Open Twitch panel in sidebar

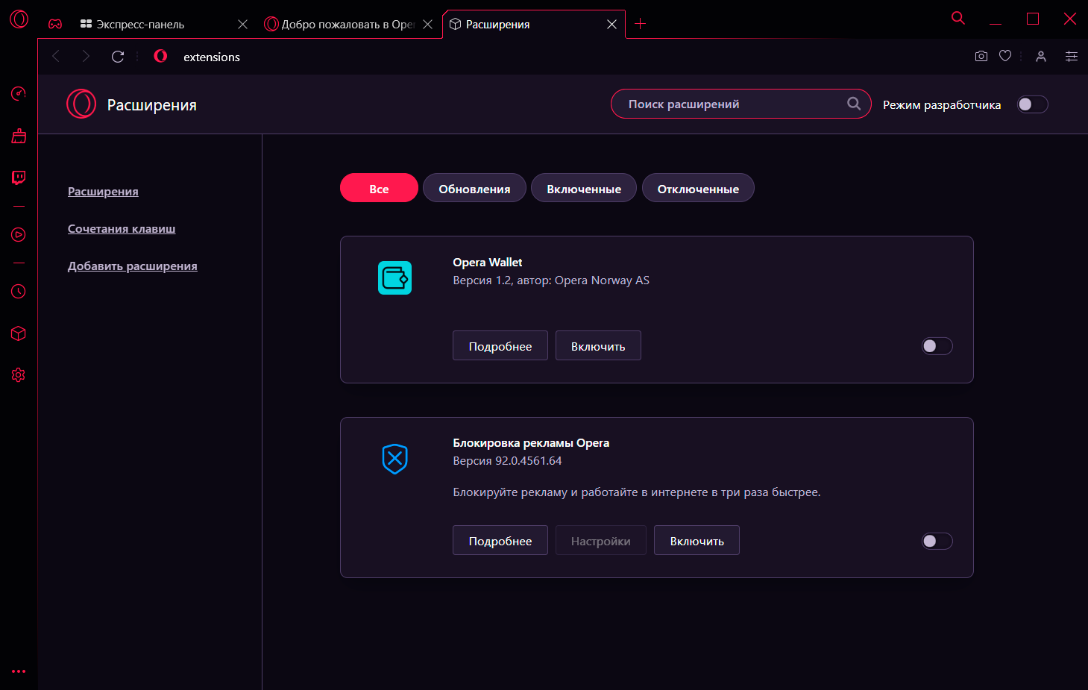click(x=19, y=178)
